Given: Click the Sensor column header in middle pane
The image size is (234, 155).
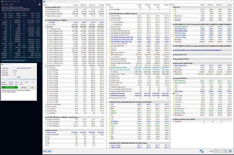Looking at the screenshot, I should tap(109, 5).
